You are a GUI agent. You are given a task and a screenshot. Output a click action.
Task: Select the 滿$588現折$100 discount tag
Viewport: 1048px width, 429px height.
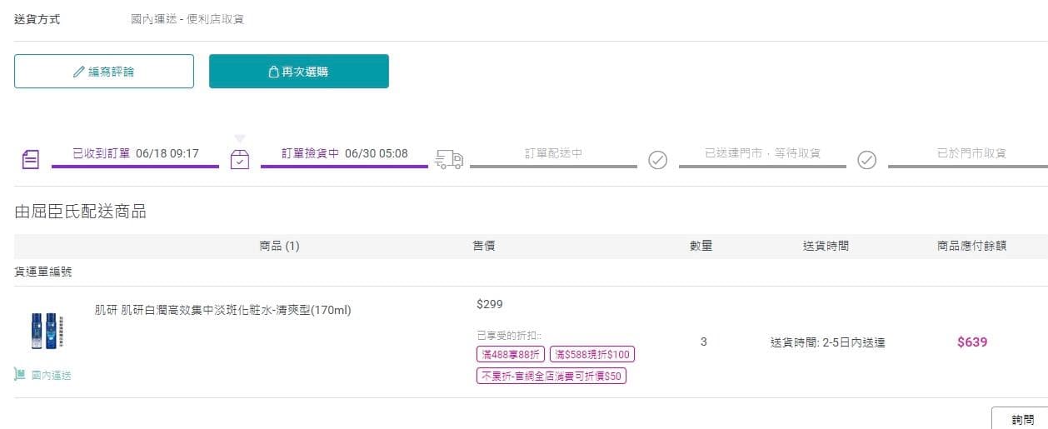coord(592,354)
